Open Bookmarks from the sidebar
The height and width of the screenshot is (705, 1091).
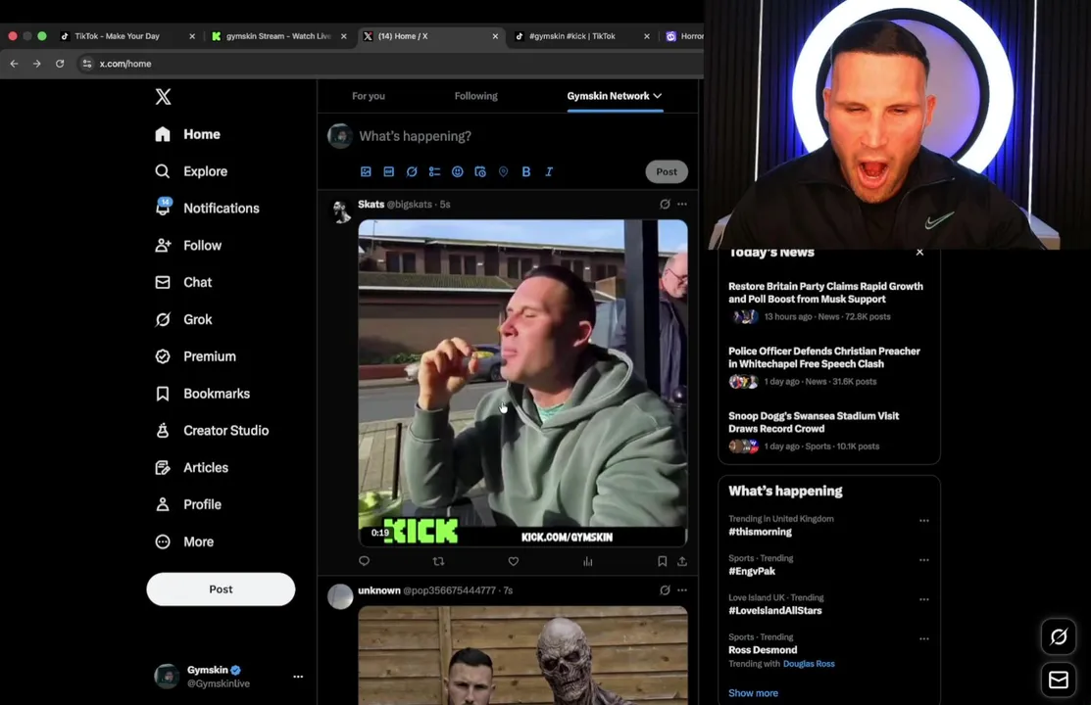203,394
